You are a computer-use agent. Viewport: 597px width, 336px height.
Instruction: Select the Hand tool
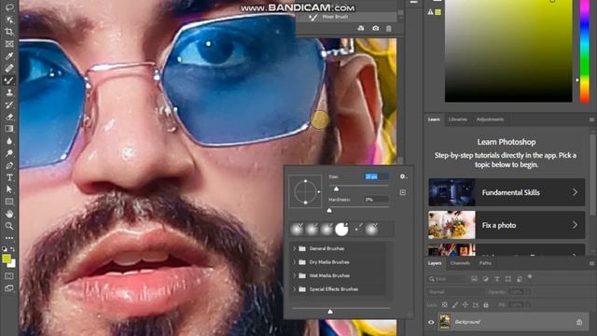[9, 214]
